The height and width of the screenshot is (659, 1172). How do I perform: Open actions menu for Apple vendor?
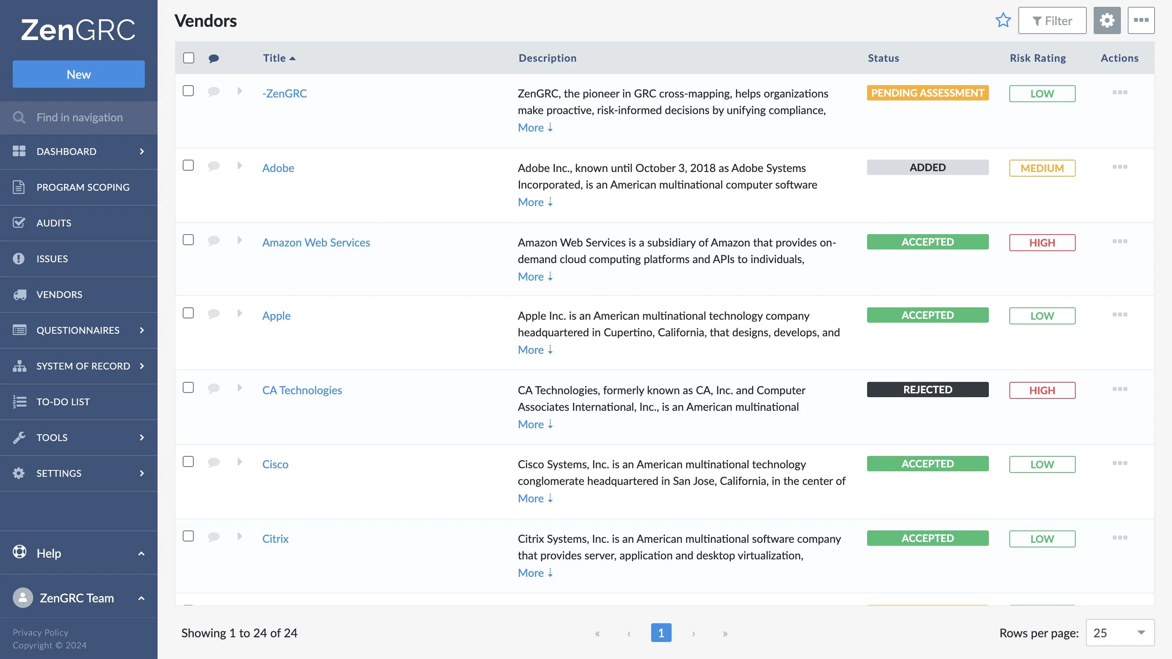1120,315
